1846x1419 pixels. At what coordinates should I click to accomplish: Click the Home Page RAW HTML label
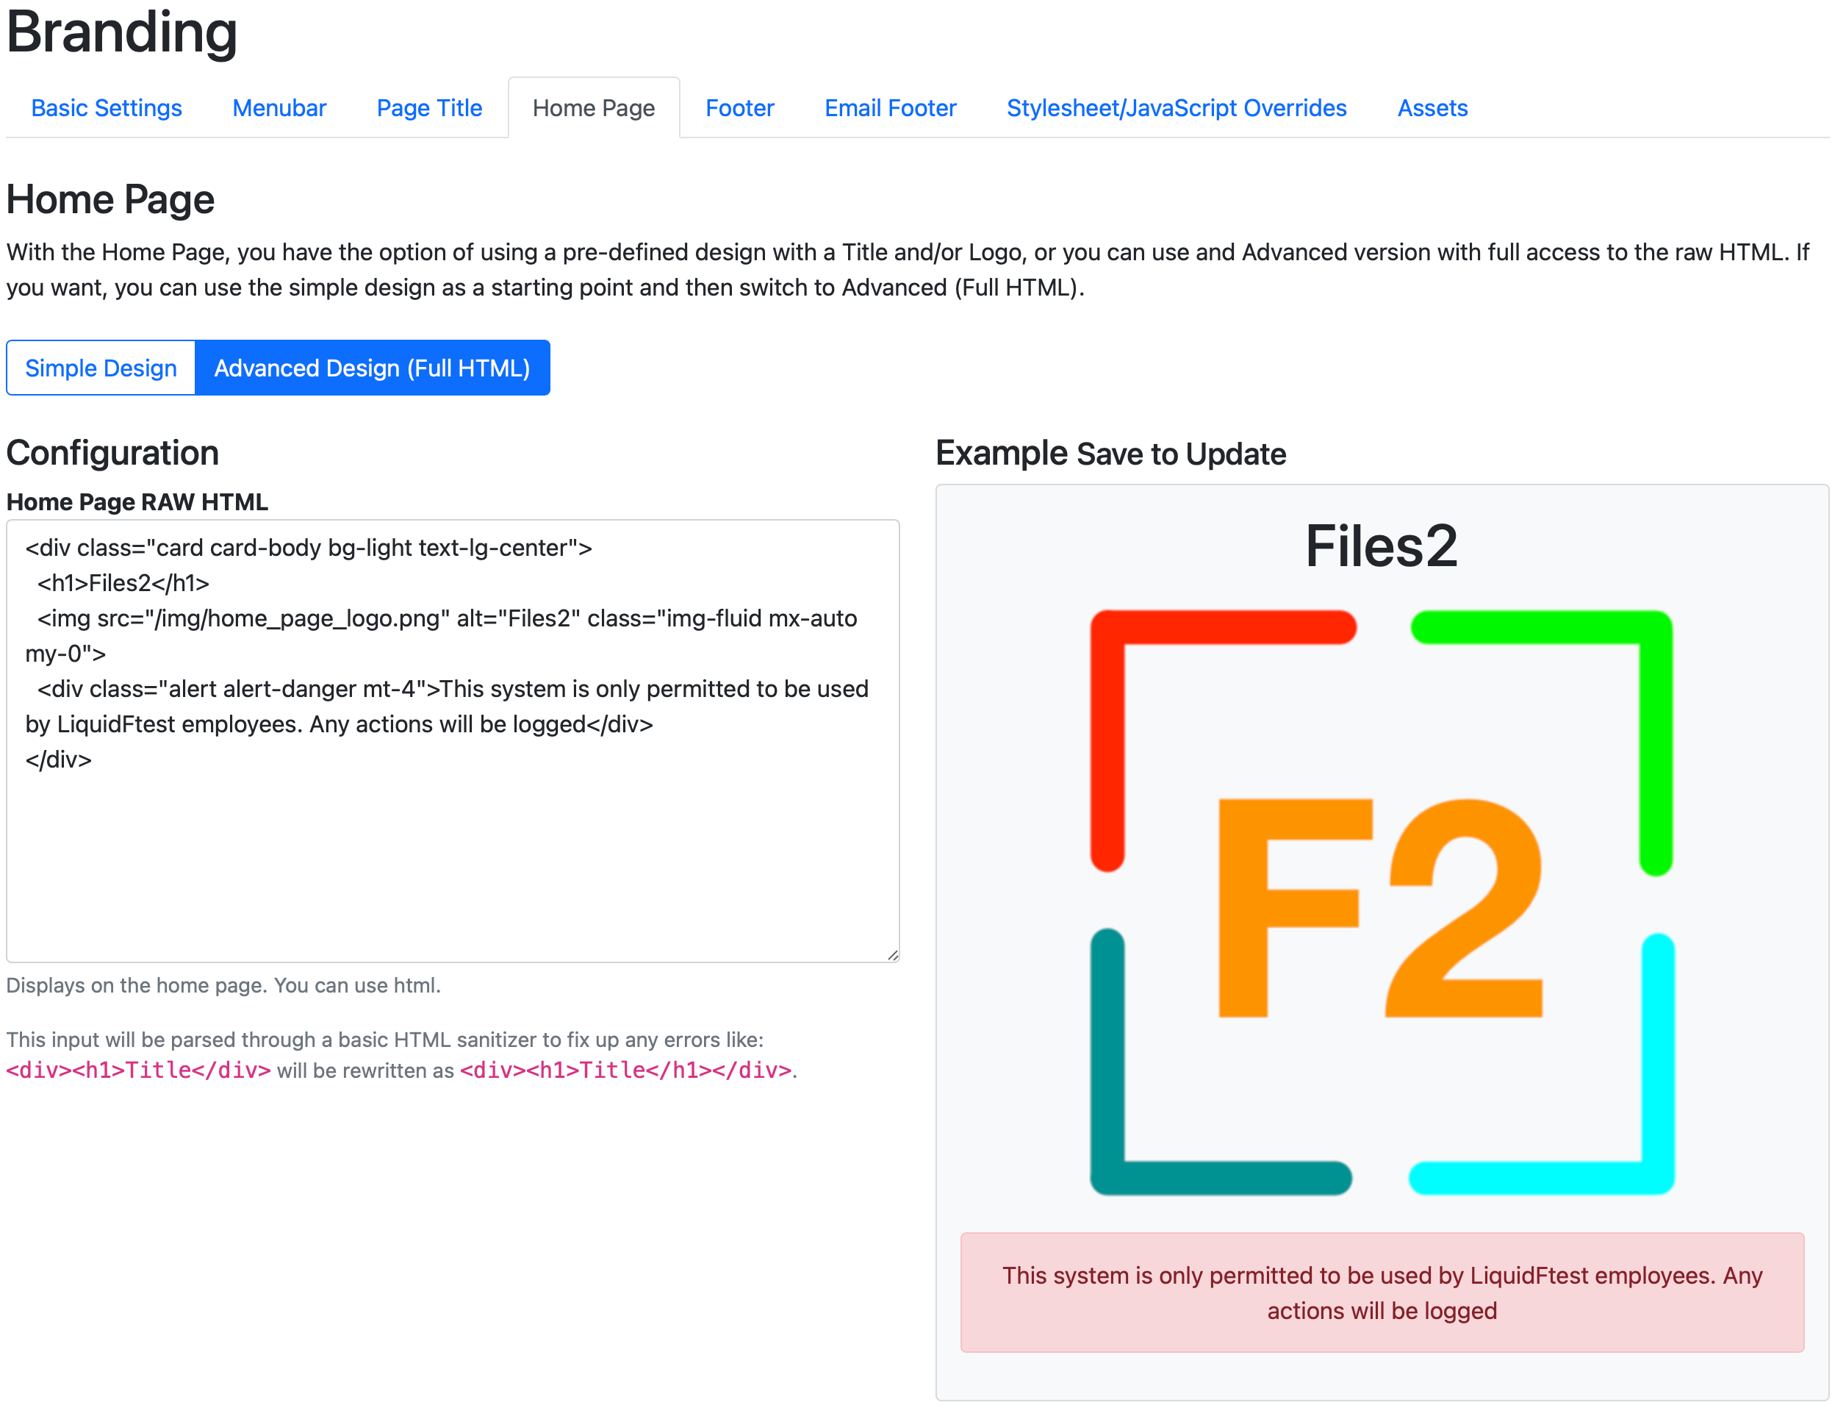click(137, 501)
